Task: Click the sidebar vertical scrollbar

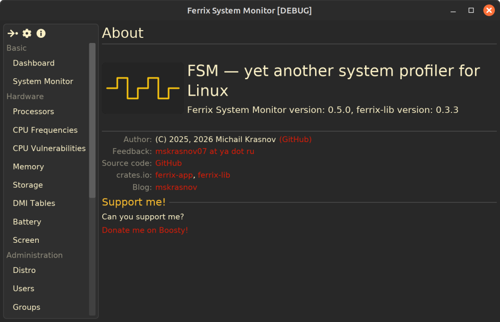Action: coord(92,120)
